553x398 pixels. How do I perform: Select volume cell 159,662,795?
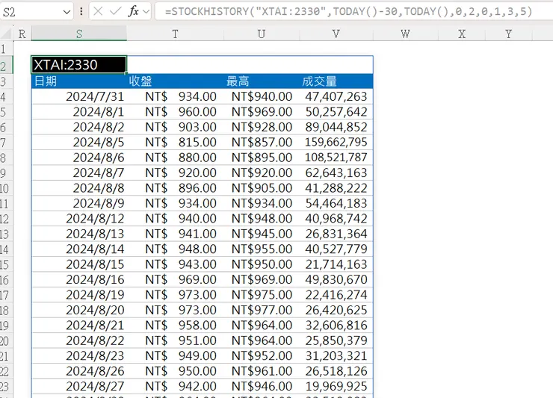click(x=336, y=143)
